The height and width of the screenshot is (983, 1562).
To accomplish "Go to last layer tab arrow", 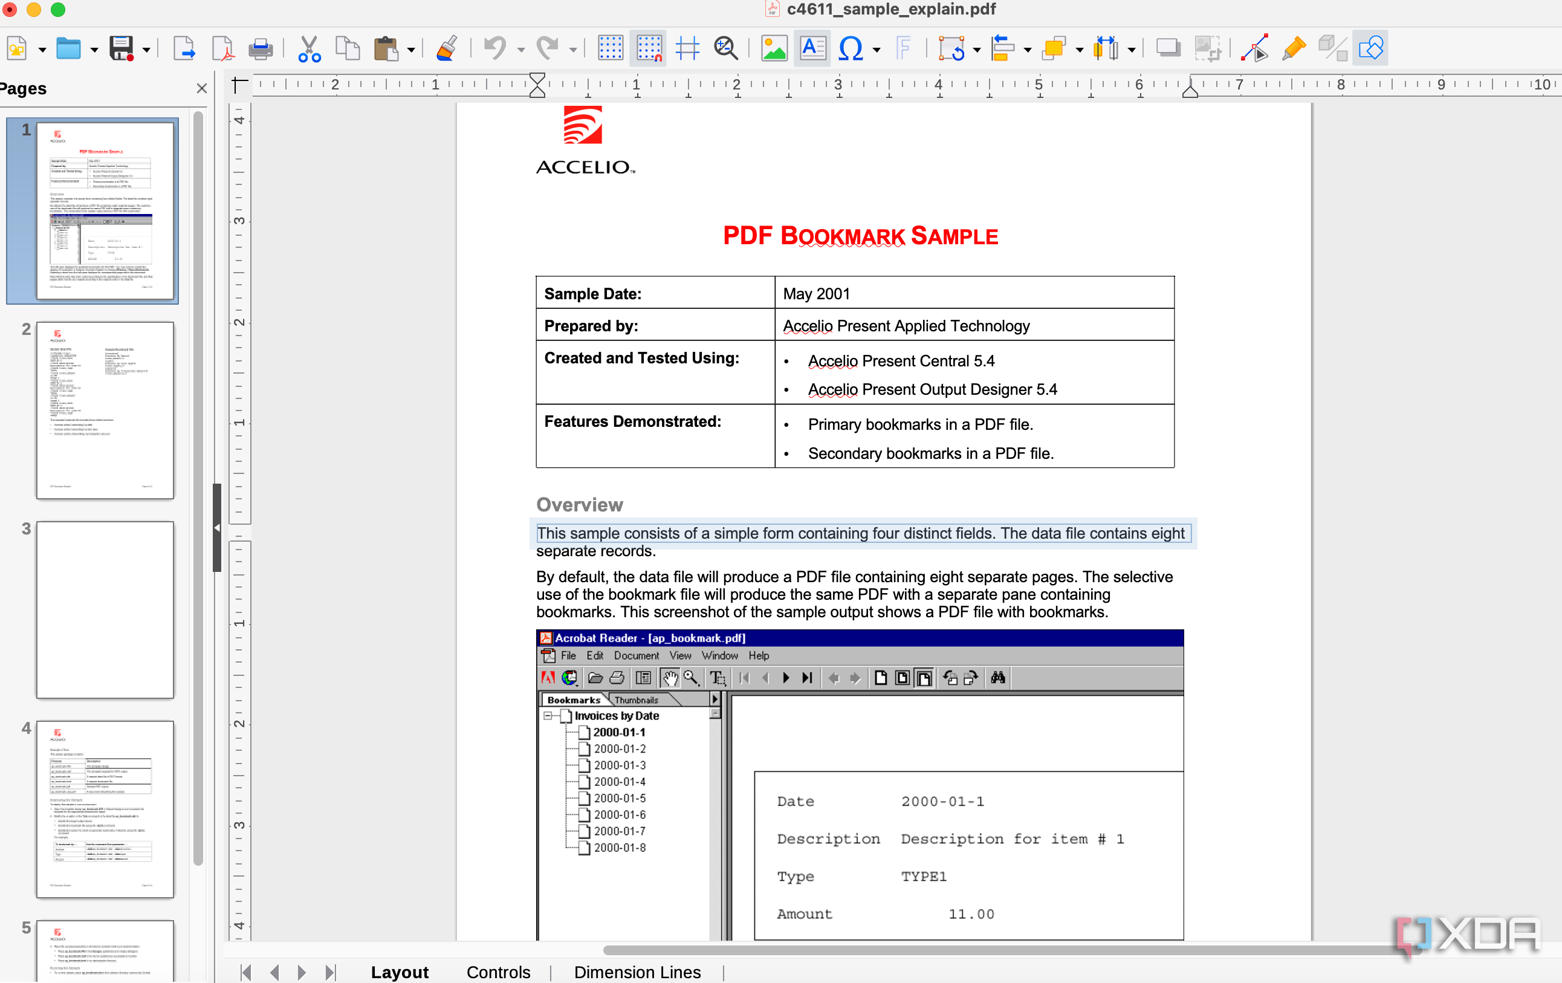I will (330, 972).
